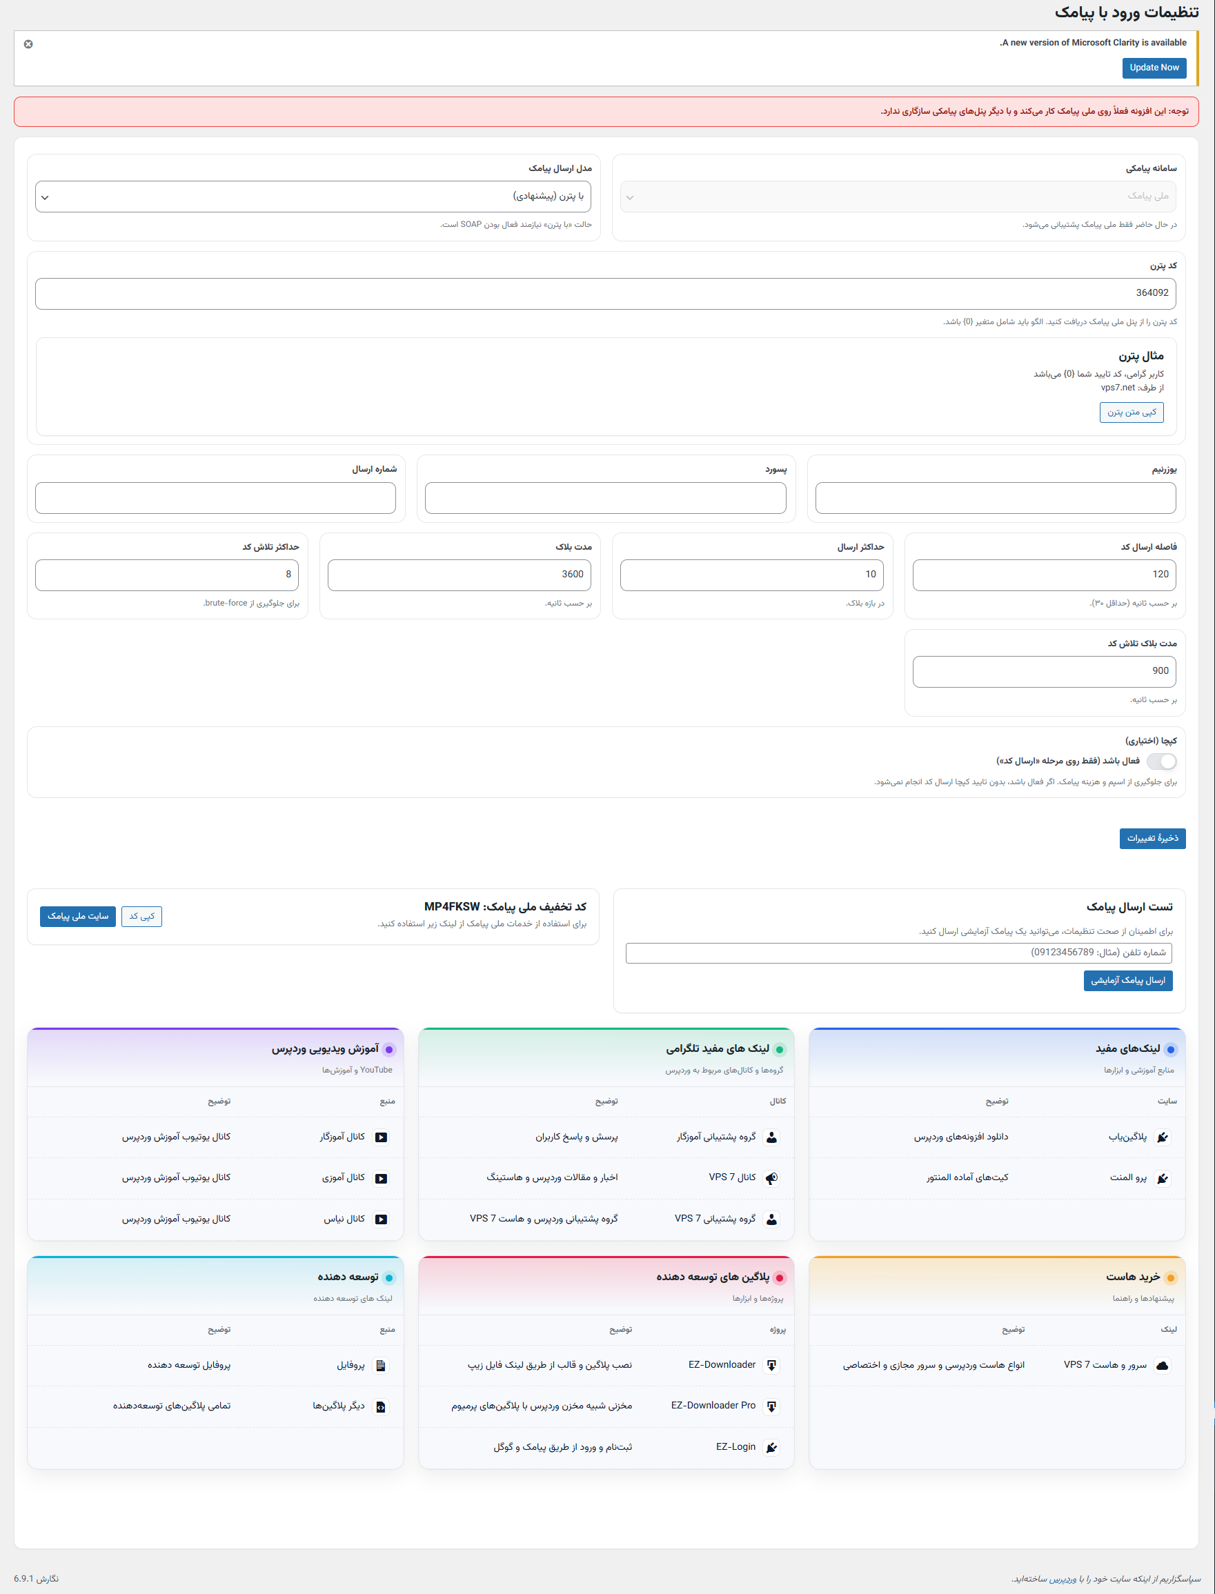The image size is (1215, 1594).
Task: Click the pattern code input field
Action: pos(605,294)
